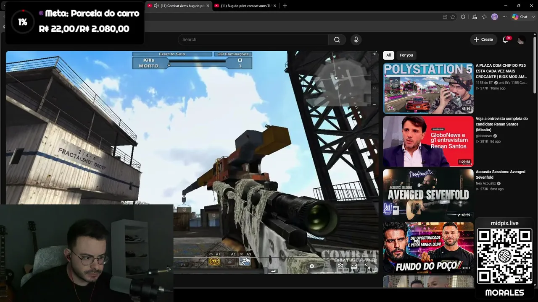Open the Polystation 5 video thumbnail
538x302 pixels.
click(428, 88)
